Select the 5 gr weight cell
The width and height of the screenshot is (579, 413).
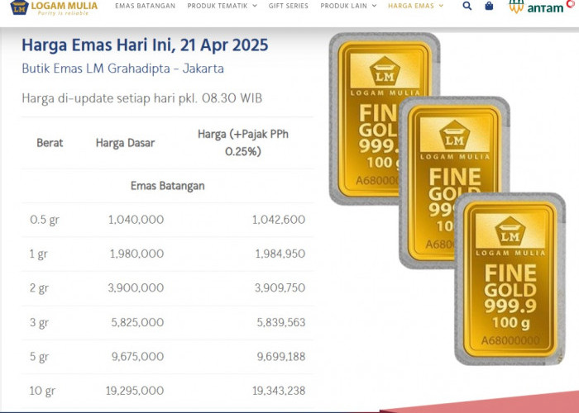pyautogui.click(x=39, y=357)
